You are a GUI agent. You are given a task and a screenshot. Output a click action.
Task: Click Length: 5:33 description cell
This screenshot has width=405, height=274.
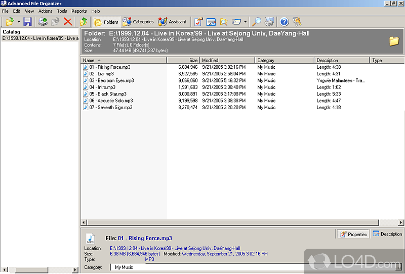click(329, 94)
